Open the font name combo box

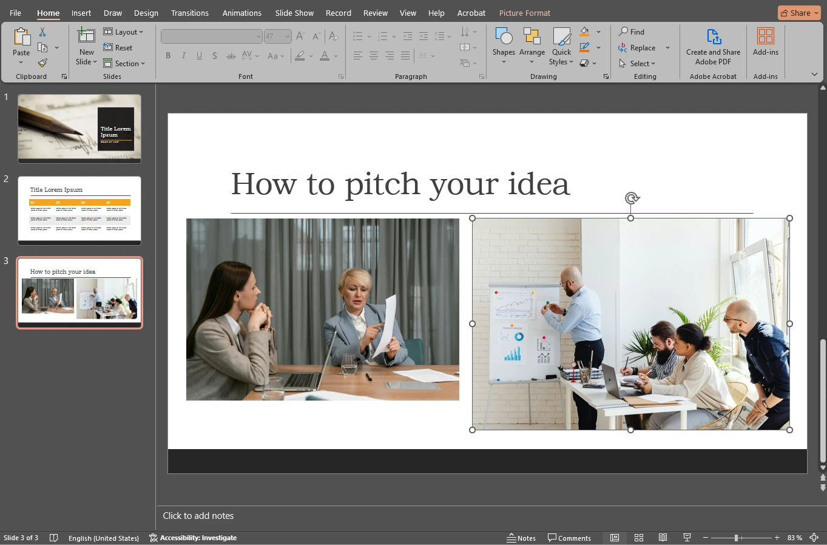(212, 36)
